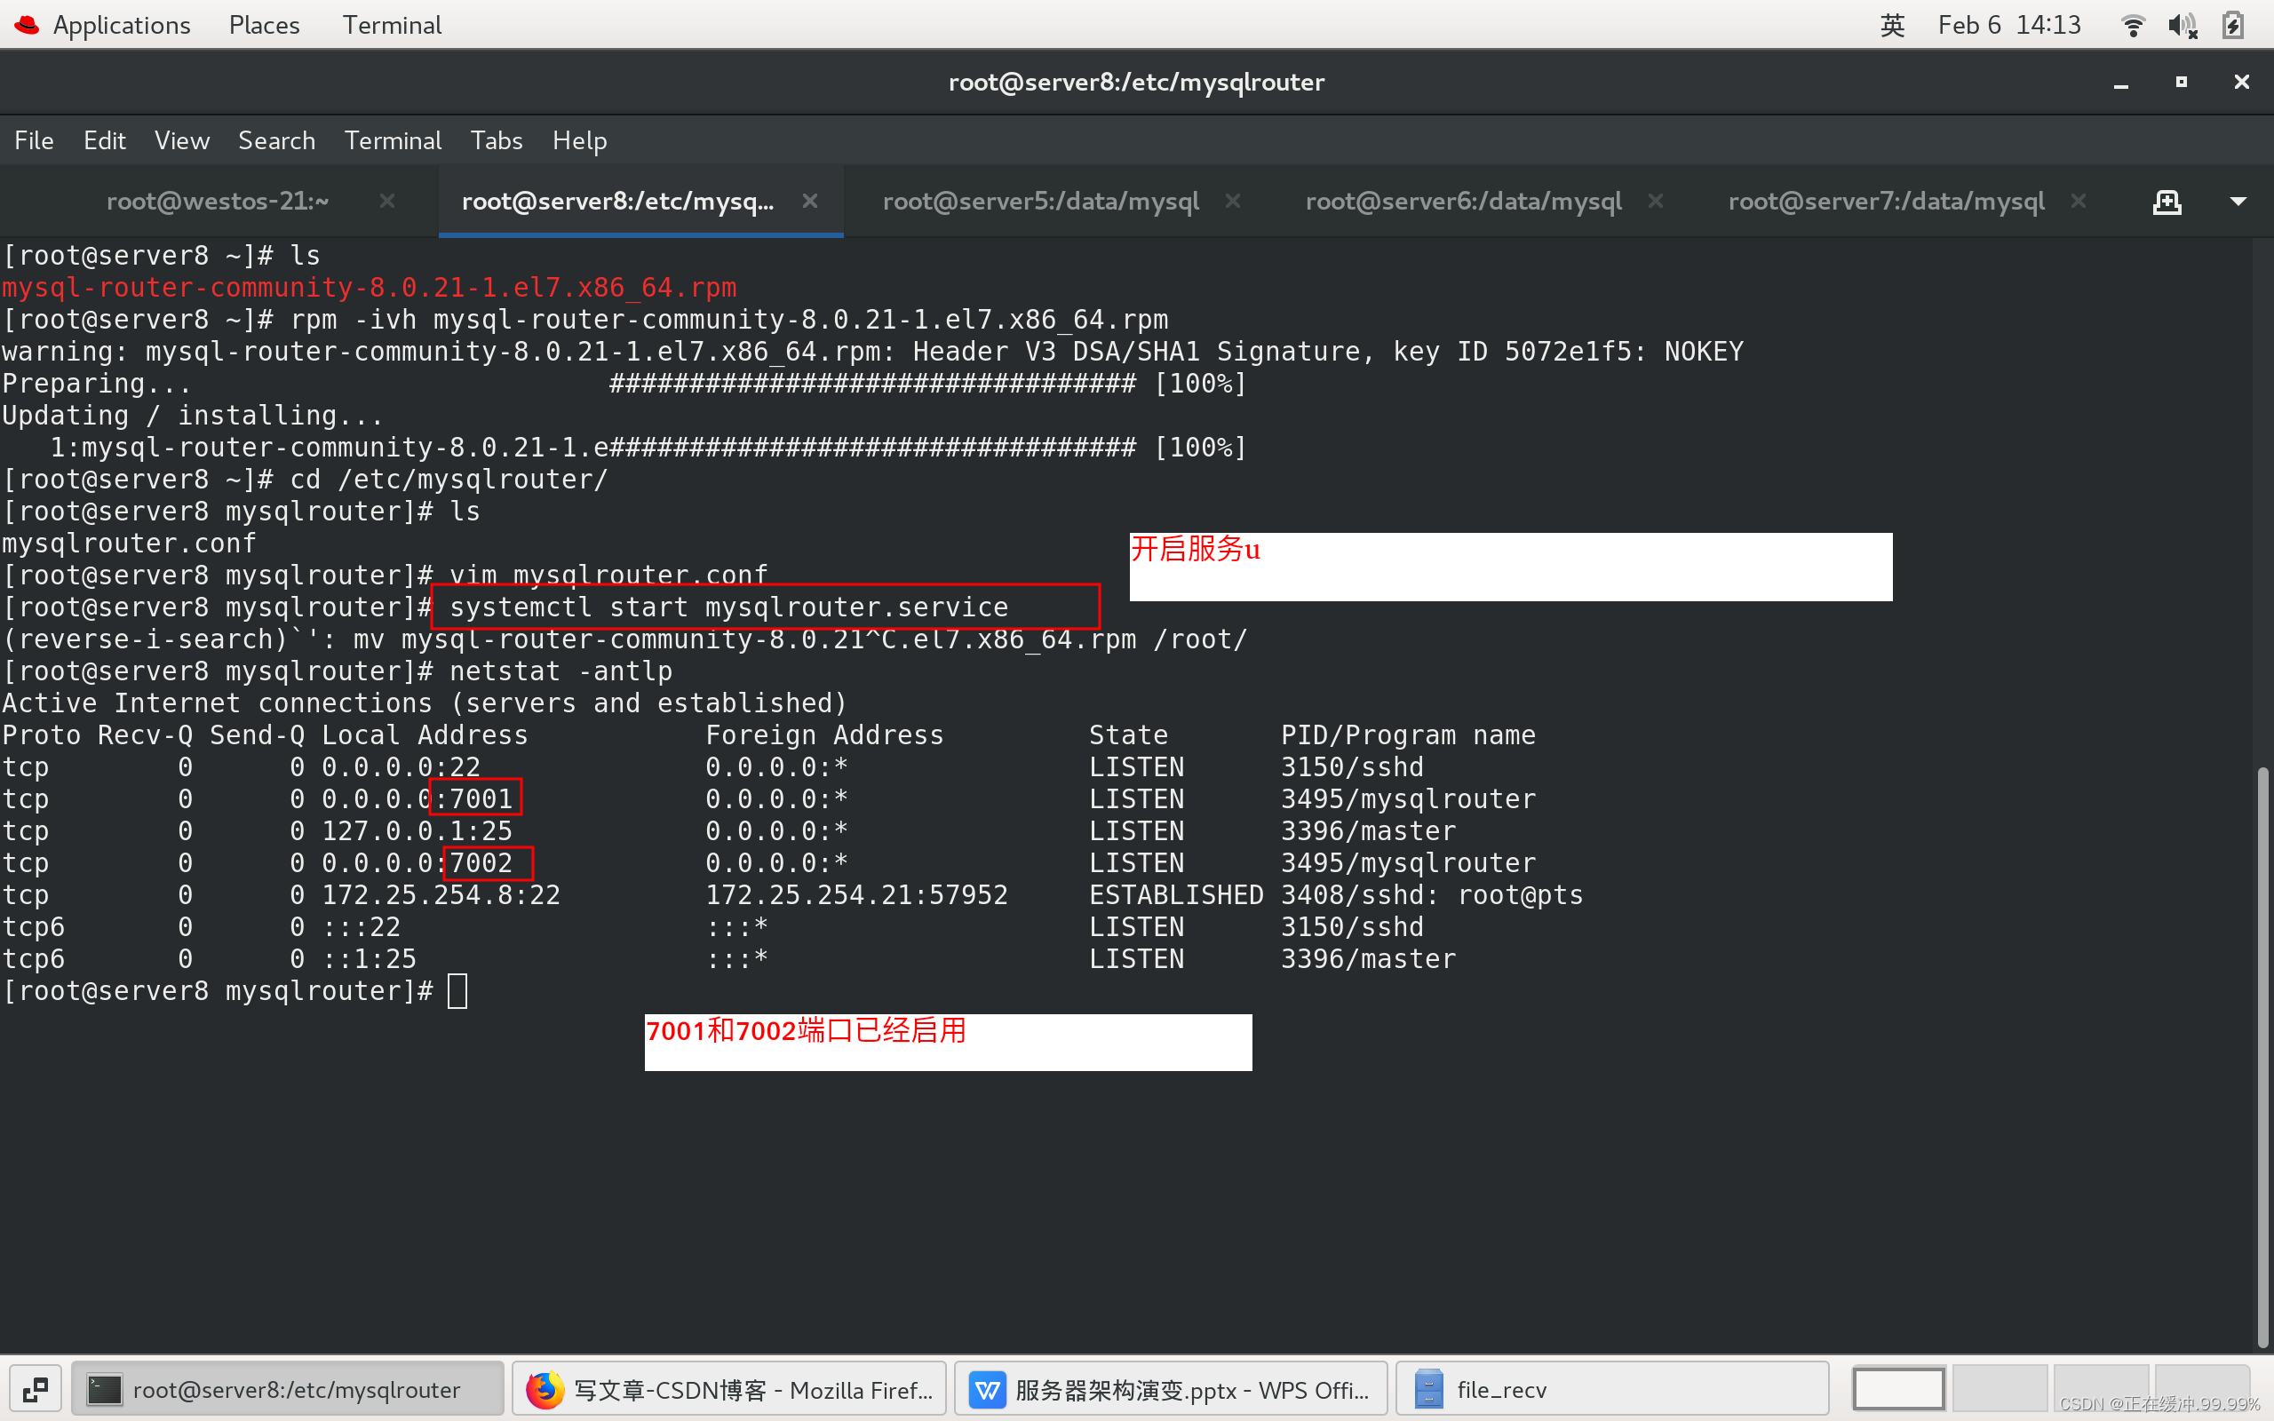Close the root@server5 tab
The image size is (2274, 1421).
click(x=1233, y=201)
